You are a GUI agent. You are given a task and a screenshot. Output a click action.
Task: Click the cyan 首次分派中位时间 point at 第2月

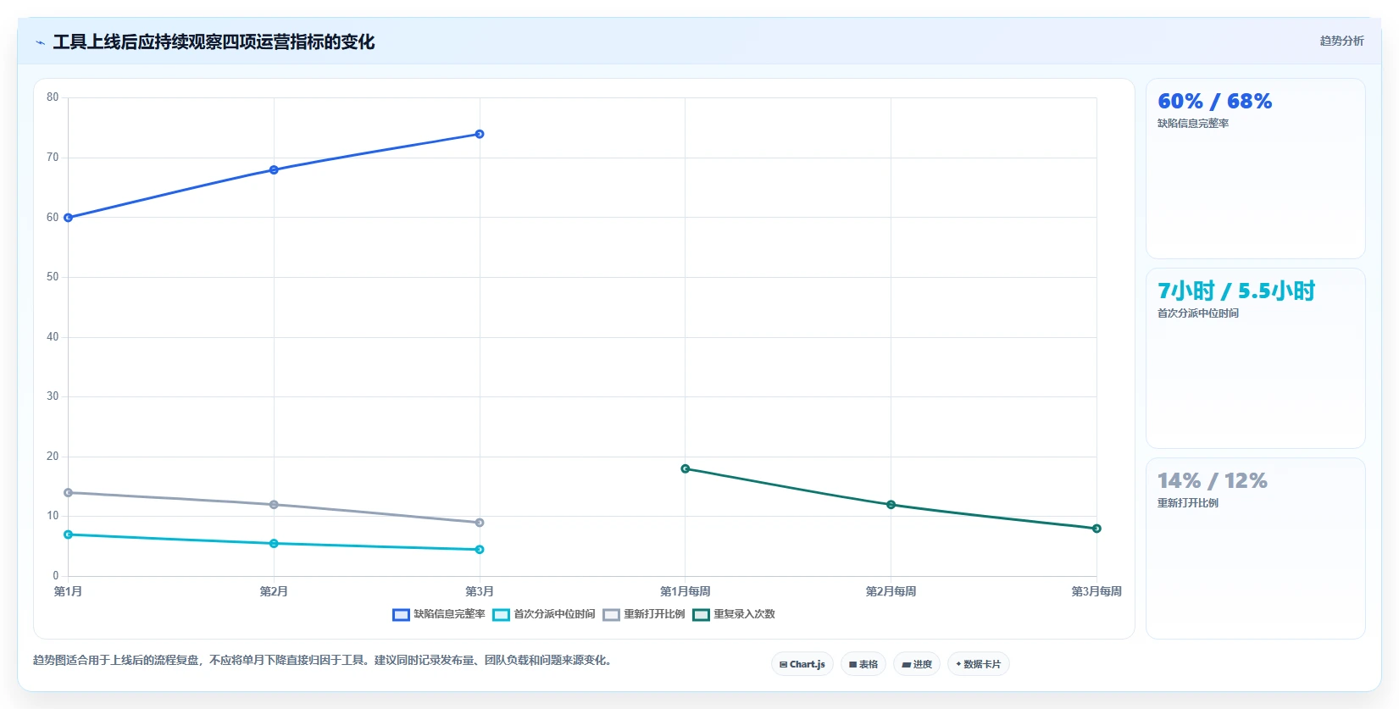click(274, 544)
